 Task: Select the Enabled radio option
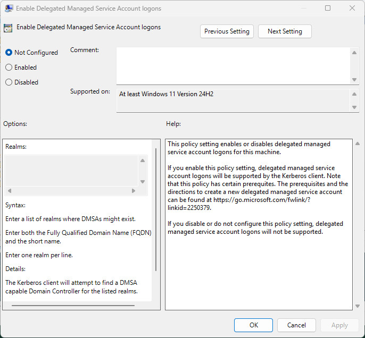(x=9, y=67)
